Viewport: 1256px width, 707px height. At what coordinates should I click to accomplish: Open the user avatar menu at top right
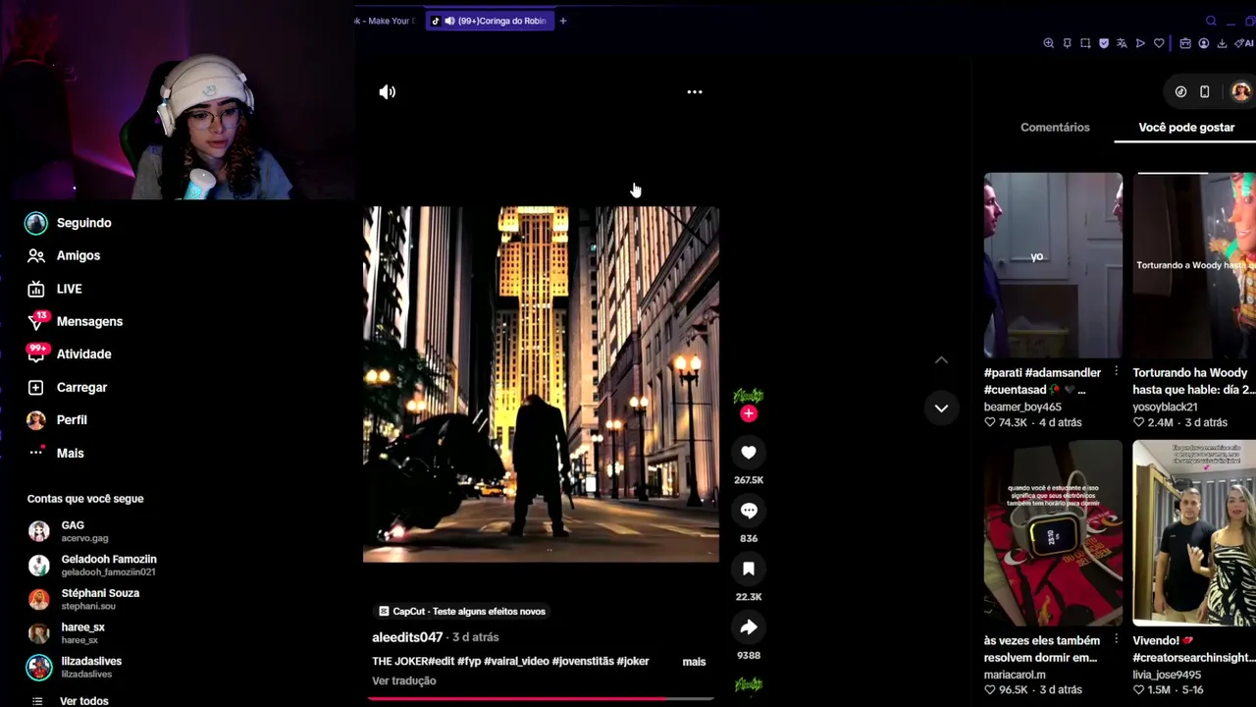tap(1241, 92)
